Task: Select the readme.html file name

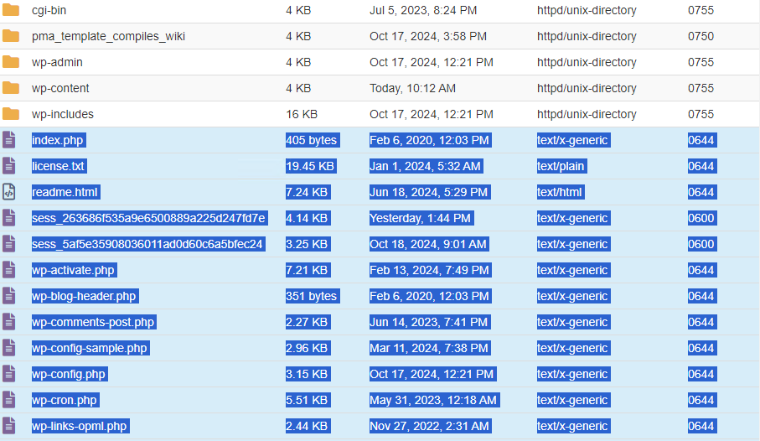Action: pos(65,192)
